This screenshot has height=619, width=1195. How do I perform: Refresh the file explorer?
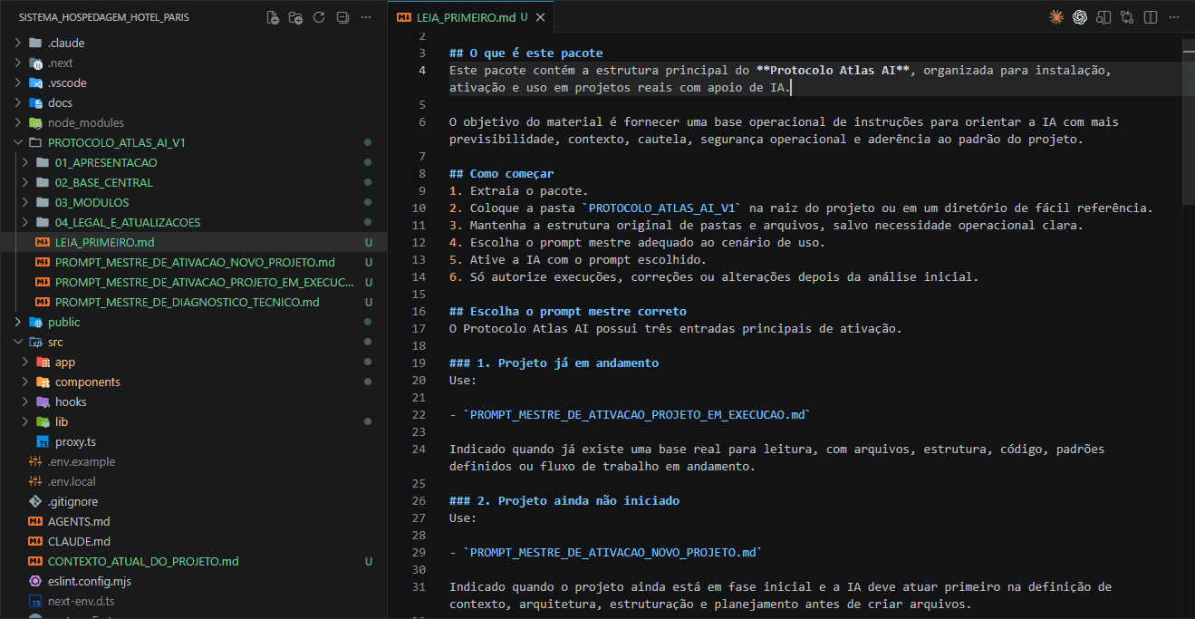[x=319, y=17]
